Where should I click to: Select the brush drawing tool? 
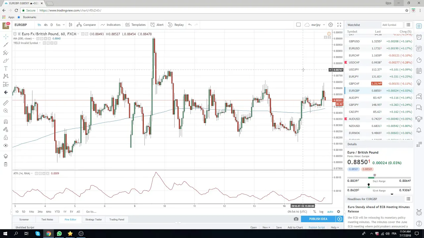[x=6, y=60]
